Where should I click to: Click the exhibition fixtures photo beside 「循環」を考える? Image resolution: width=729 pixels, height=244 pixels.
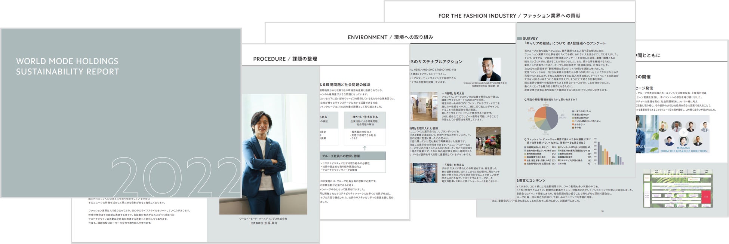(424, 106)
